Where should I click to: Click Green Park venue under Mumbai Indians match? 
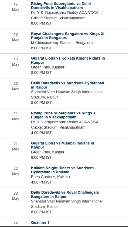click(48, 152)
